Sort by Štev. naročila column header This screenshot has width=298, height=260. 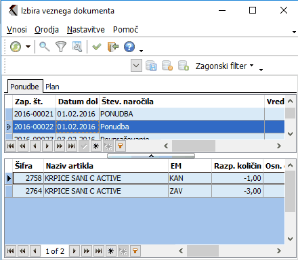tap(182, 102)
